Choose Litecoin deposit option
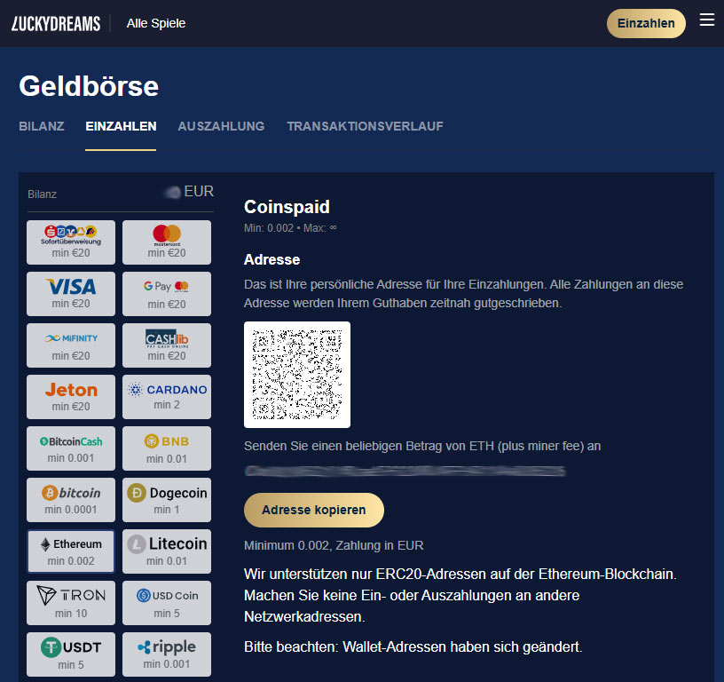This screenshot has width=724, height=682. (x=167, y=551)
